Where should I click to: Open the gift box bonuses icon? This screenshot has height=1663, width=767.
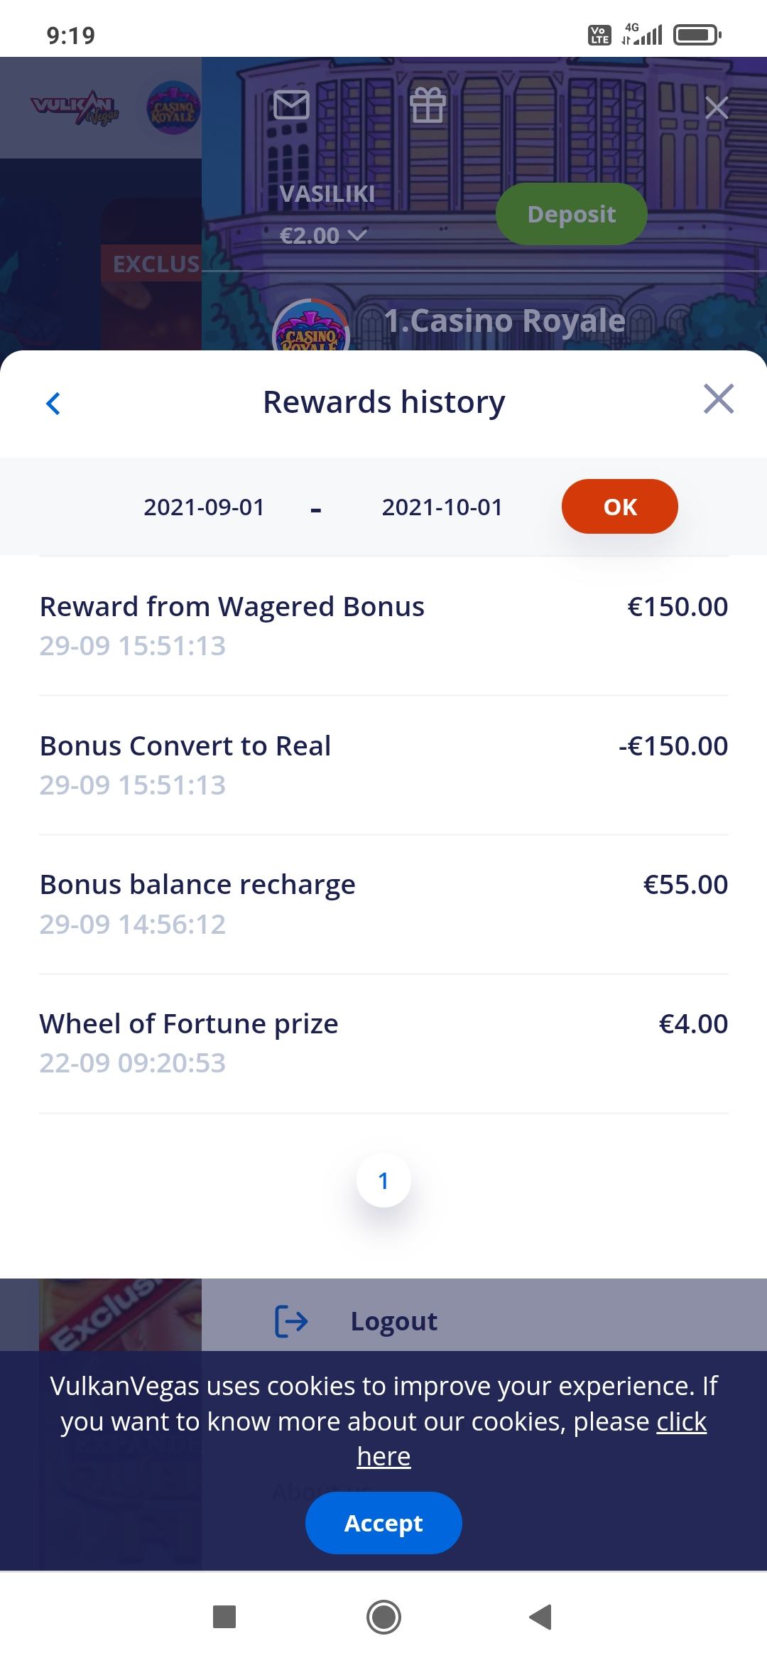[x=428, y=105]
